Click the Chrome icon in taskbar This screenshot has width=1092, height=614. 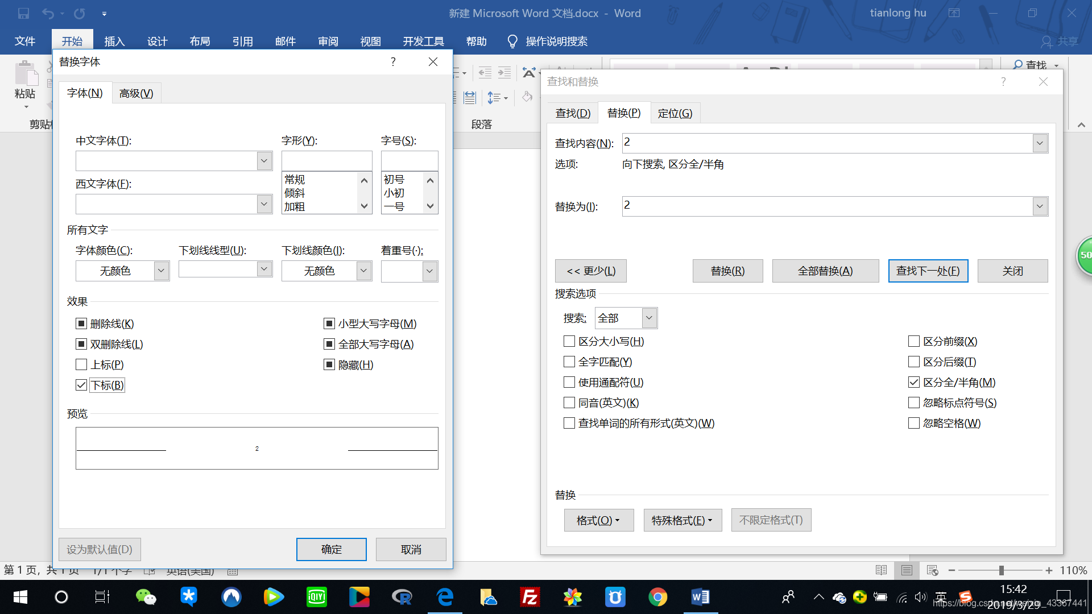657,597
